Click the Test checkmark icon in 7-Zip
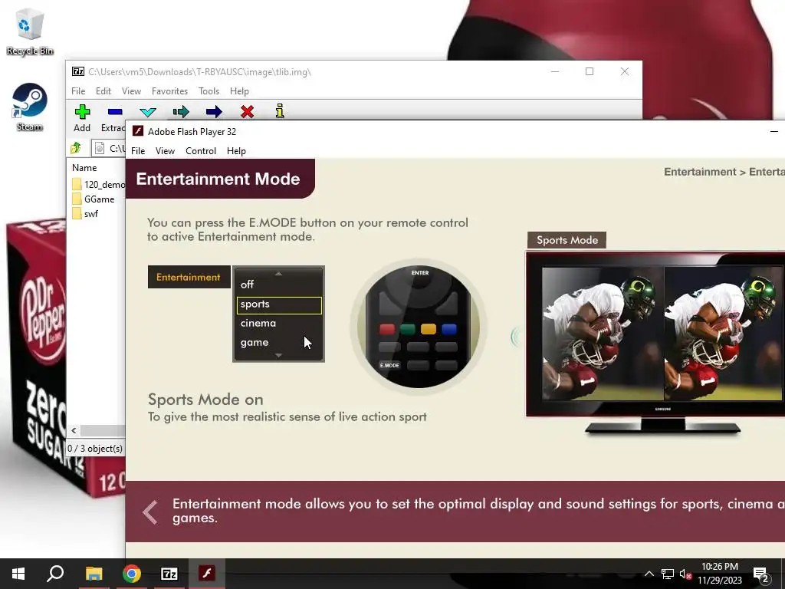The width and height of the screenshot is (785, 589). tap(148, 112)
